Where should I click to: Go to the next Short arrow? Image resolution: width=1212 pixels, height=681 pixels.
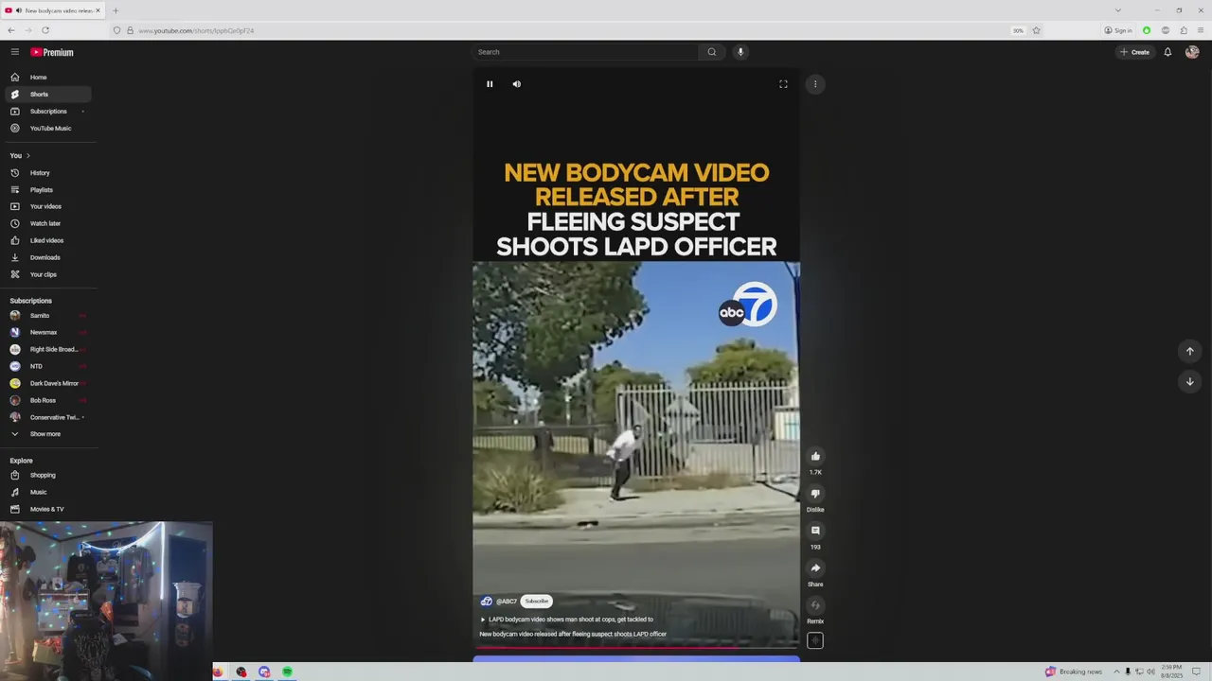pos(1190,381)
